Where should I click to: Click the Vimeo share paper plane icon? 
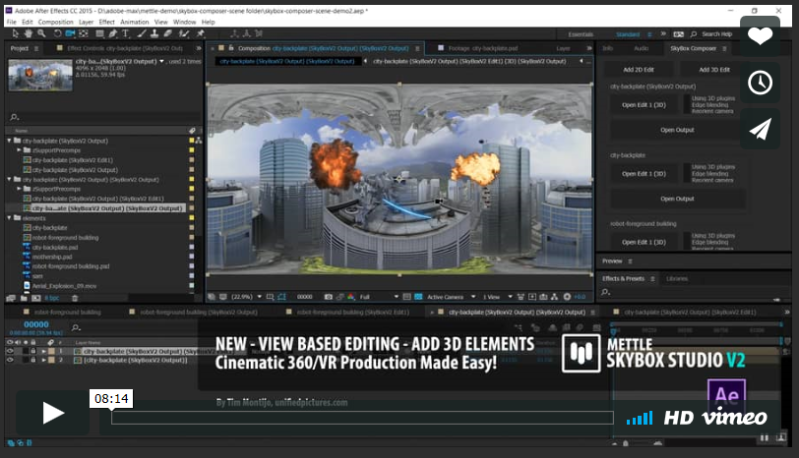[x=760, y=129]
